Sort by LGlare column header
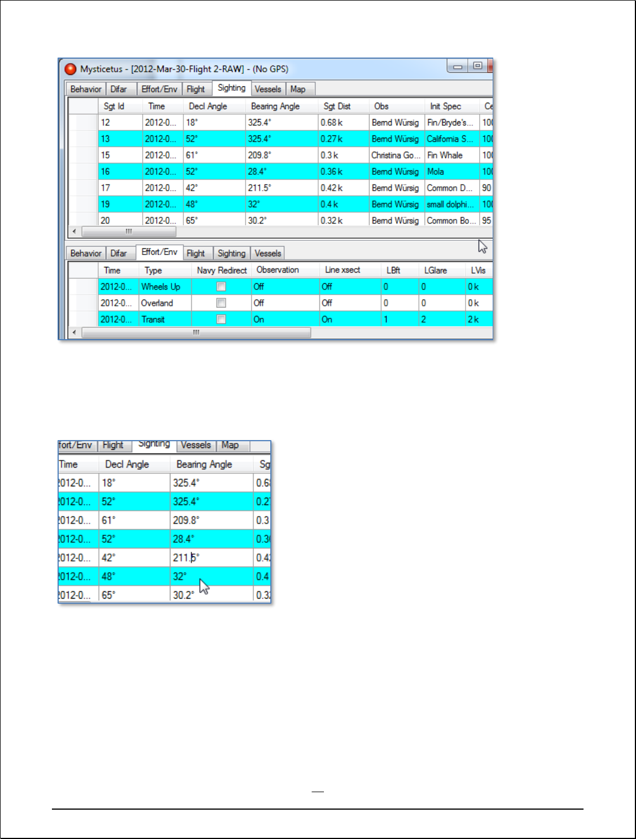 pyautogui.click(x=442, y=270)
